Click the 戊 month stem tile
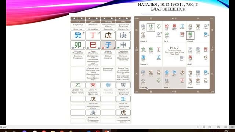This screenshot has height=132, width=235. point(108,35)
